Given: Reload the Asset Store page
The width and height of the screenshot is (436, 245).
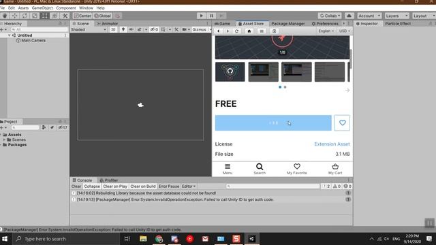Looking at the screenshot, I should pyautogui.click(x=237, y=31).
